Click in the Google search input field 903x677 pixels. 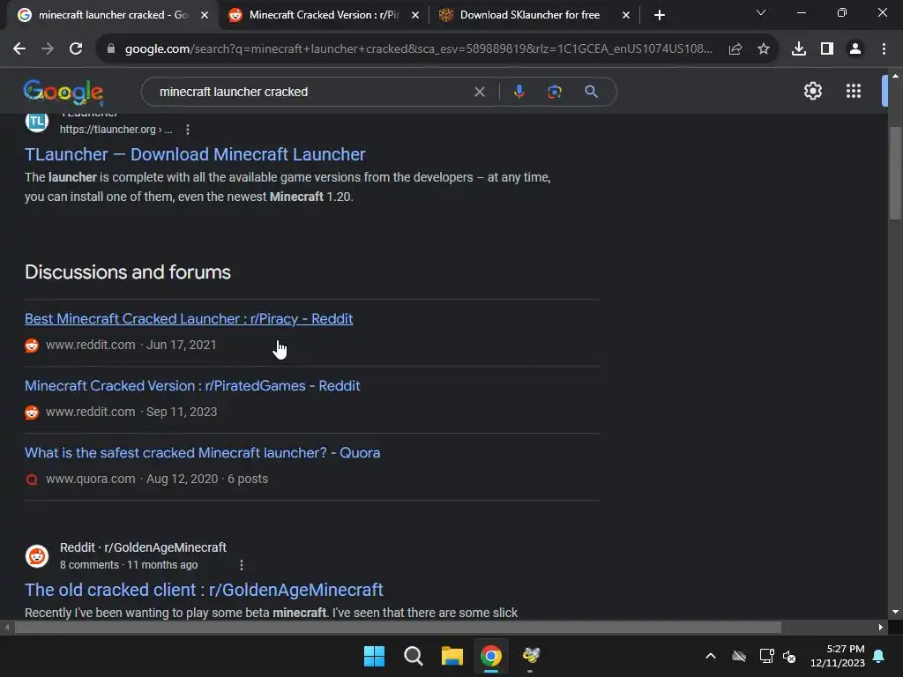pyautogui.click(x=311, y=92)
